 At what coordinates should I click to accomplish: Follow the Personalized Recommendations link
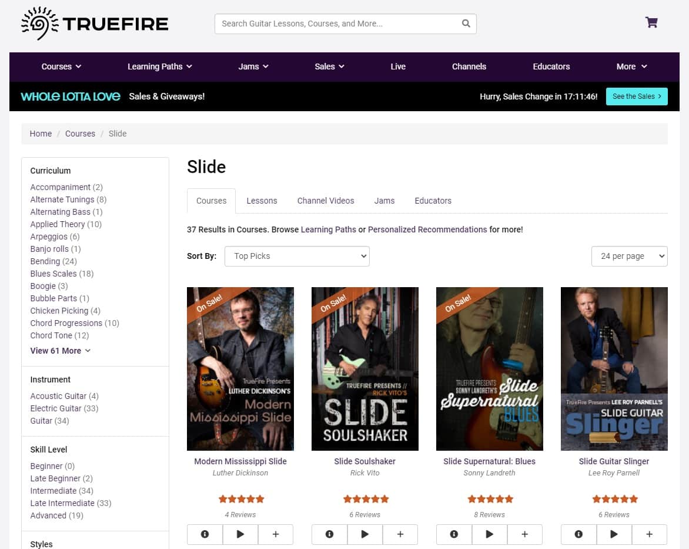click(427, 229)
